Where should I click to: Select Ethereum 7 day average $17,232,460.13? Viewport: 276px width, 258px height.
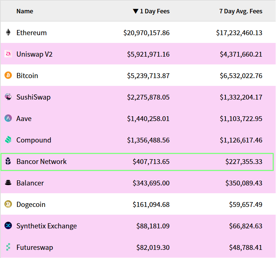239,33
